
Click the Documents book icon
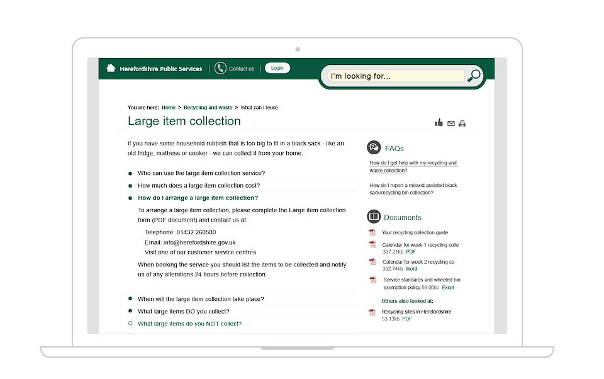[x=374, y=217]
